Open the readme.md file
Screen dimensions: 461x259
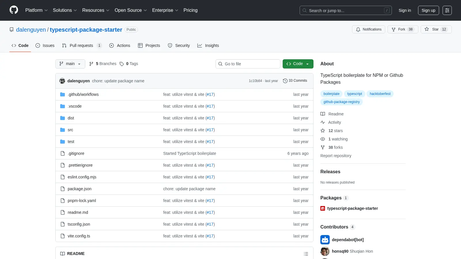[78, 212]
